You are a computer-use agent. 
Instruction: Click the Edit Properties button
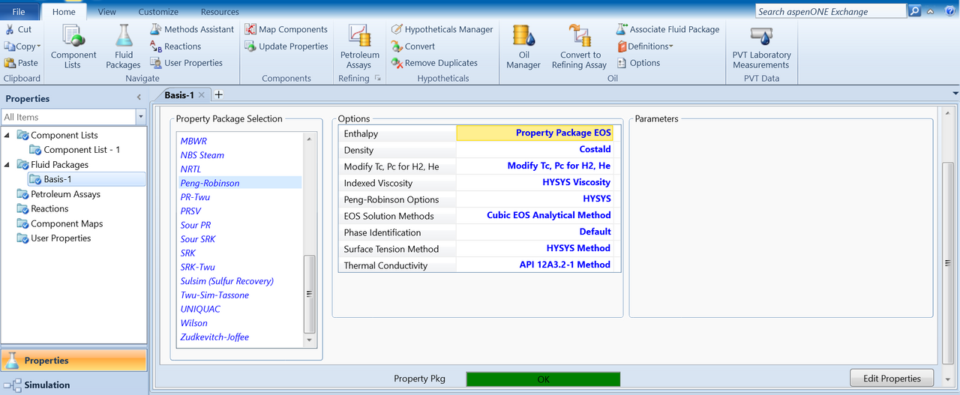892,379
